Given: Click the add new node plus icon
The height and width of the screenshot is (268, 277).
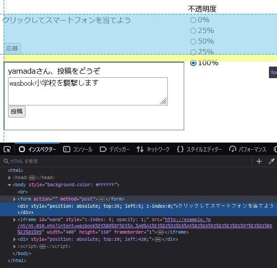Looking at the screenshot, I should tap(259, 161).
